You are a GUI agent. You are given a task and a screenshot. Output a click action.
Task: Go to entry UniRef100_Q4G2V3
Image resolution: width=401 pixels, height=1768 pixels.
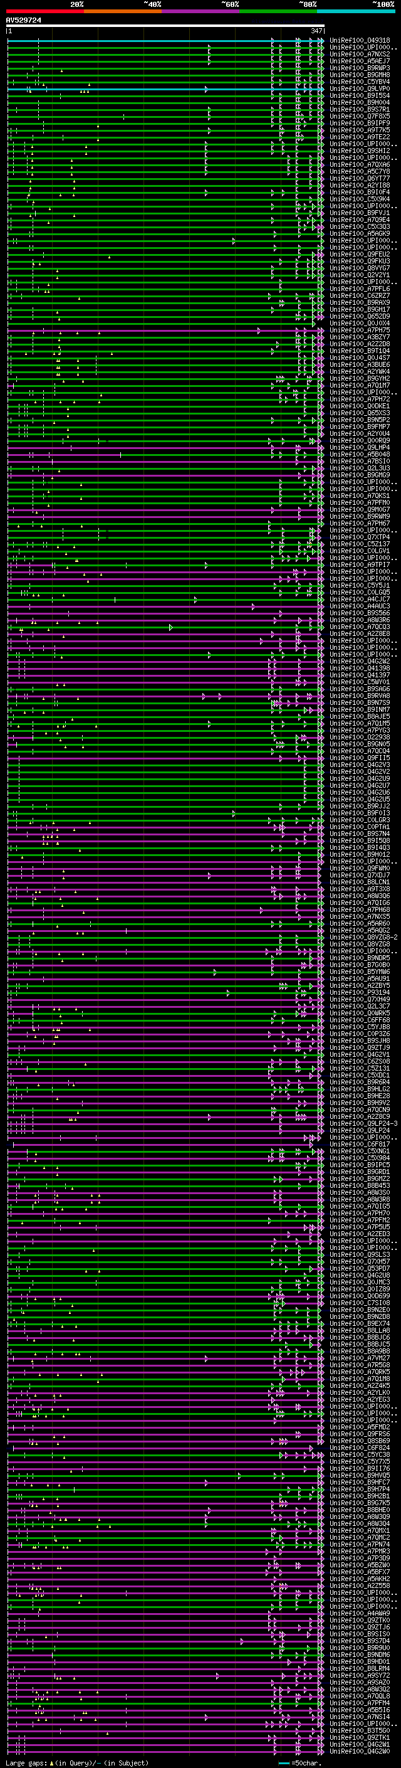click(x=360, y=765)
